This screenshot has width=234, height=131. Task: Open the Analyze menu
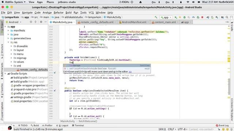click(47, 13)
